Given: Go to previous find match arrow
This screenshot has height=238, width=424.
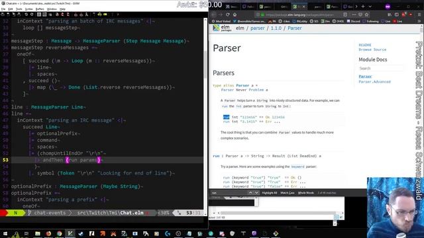Looking at the screenshot, I should click(x=250, y=192).
